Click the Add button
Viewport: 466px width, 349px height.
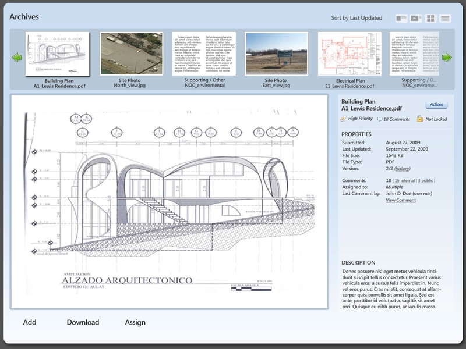coord(30,322)
